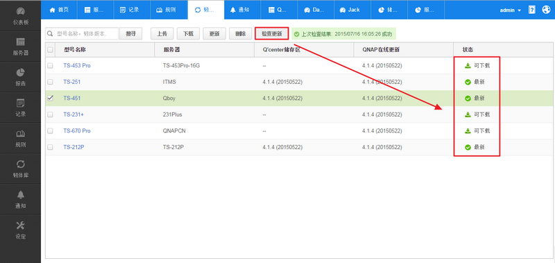Click download status icon for TS-453 Pro
The width and height of the screenshot is (555, 263).
tap(468, 65)
